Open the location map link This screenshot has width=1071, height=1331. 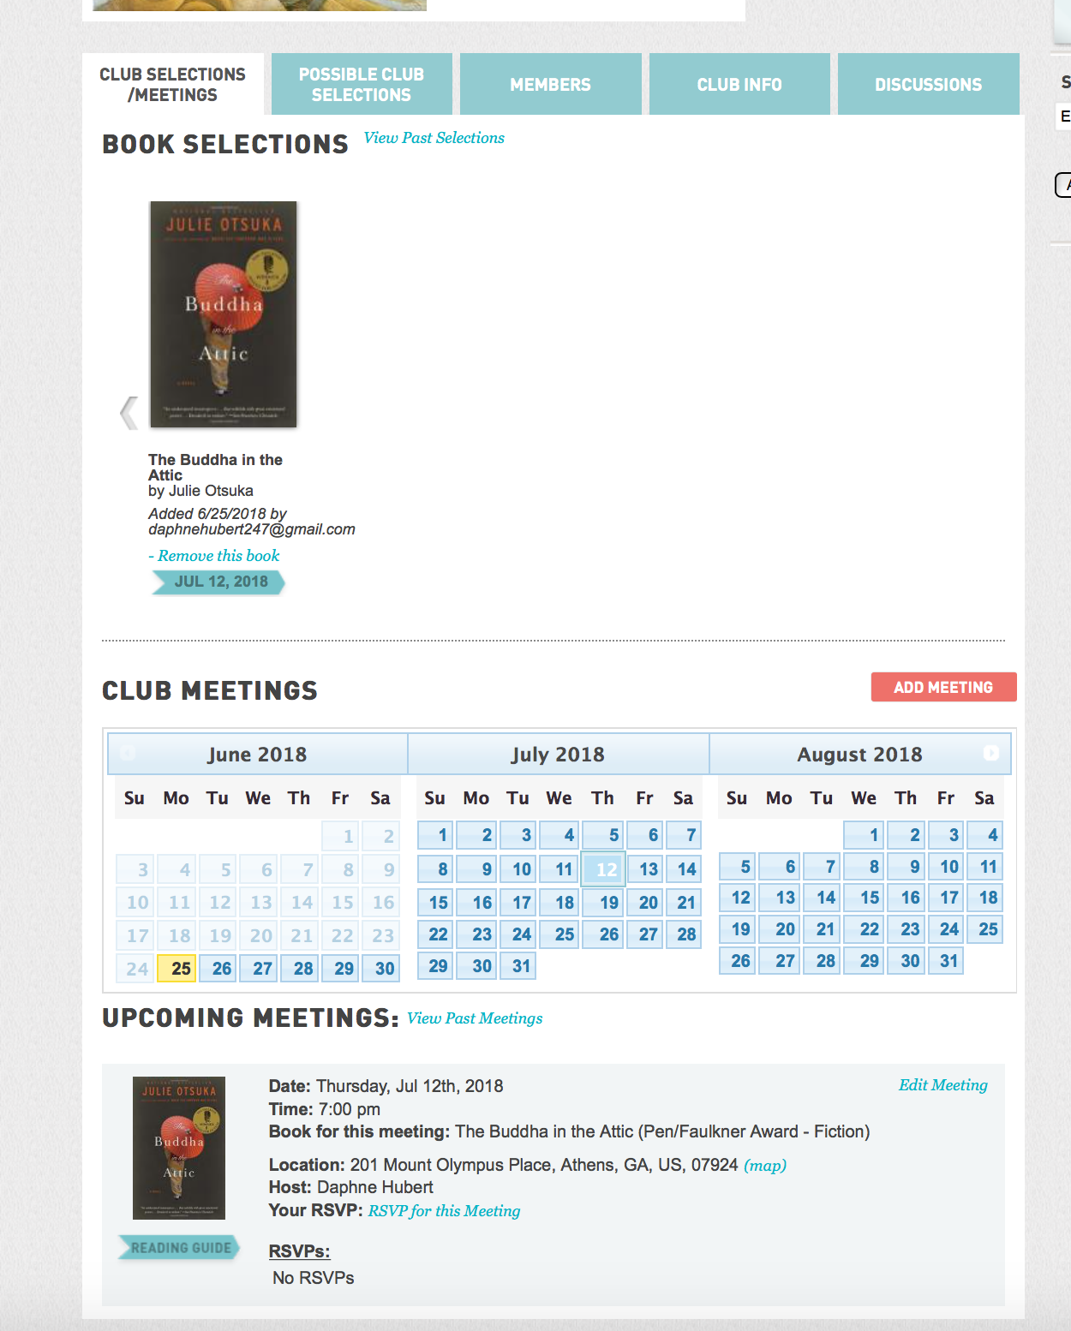(765, 1166)
